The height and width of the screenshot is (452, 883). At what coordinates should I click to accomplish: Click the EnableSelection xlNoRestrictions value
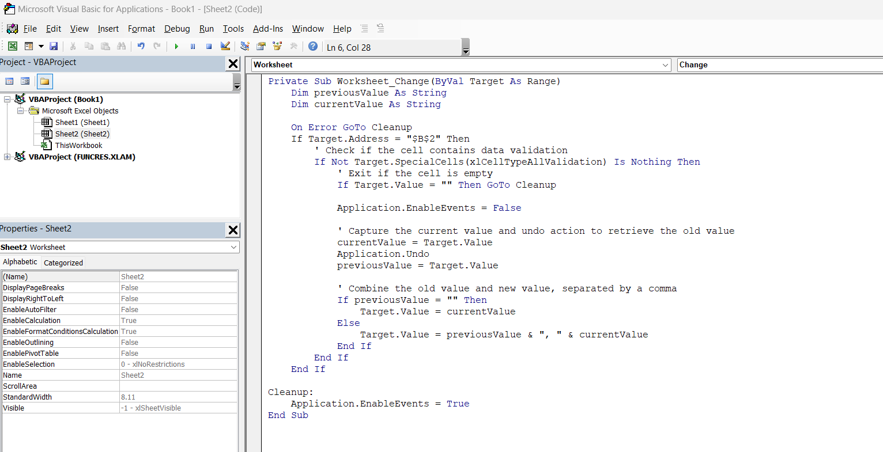(178, 364)
